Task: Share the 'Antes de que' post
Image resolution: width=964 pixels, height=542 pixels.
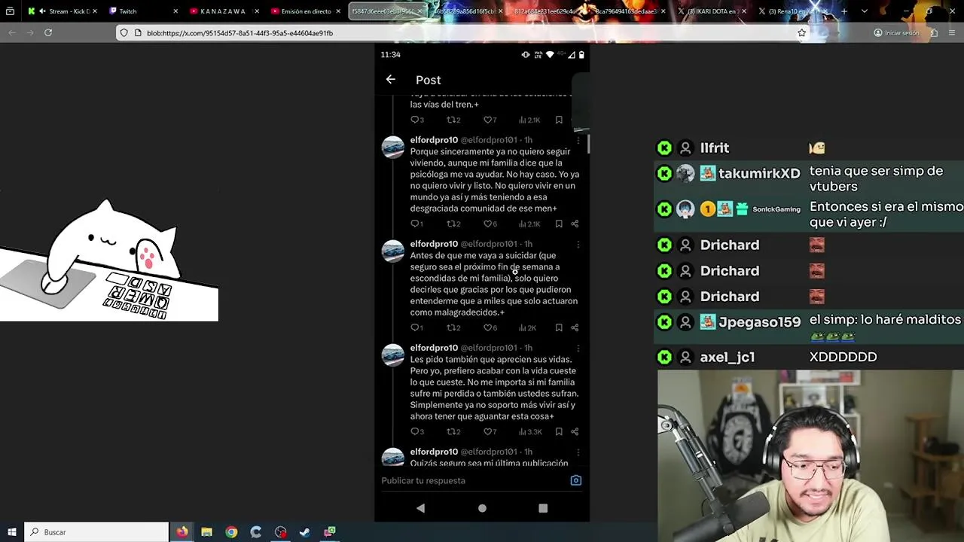Action: point(575,327)
